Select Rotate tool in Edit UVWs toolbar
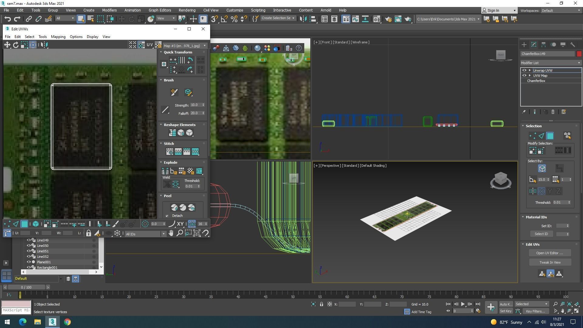The width and height of the screenshot is (583, 328). pyautogui.click(x=16, y=45)
